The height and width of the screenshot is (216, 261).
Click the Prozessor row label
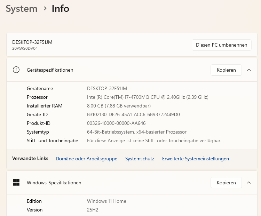point(37,97)
